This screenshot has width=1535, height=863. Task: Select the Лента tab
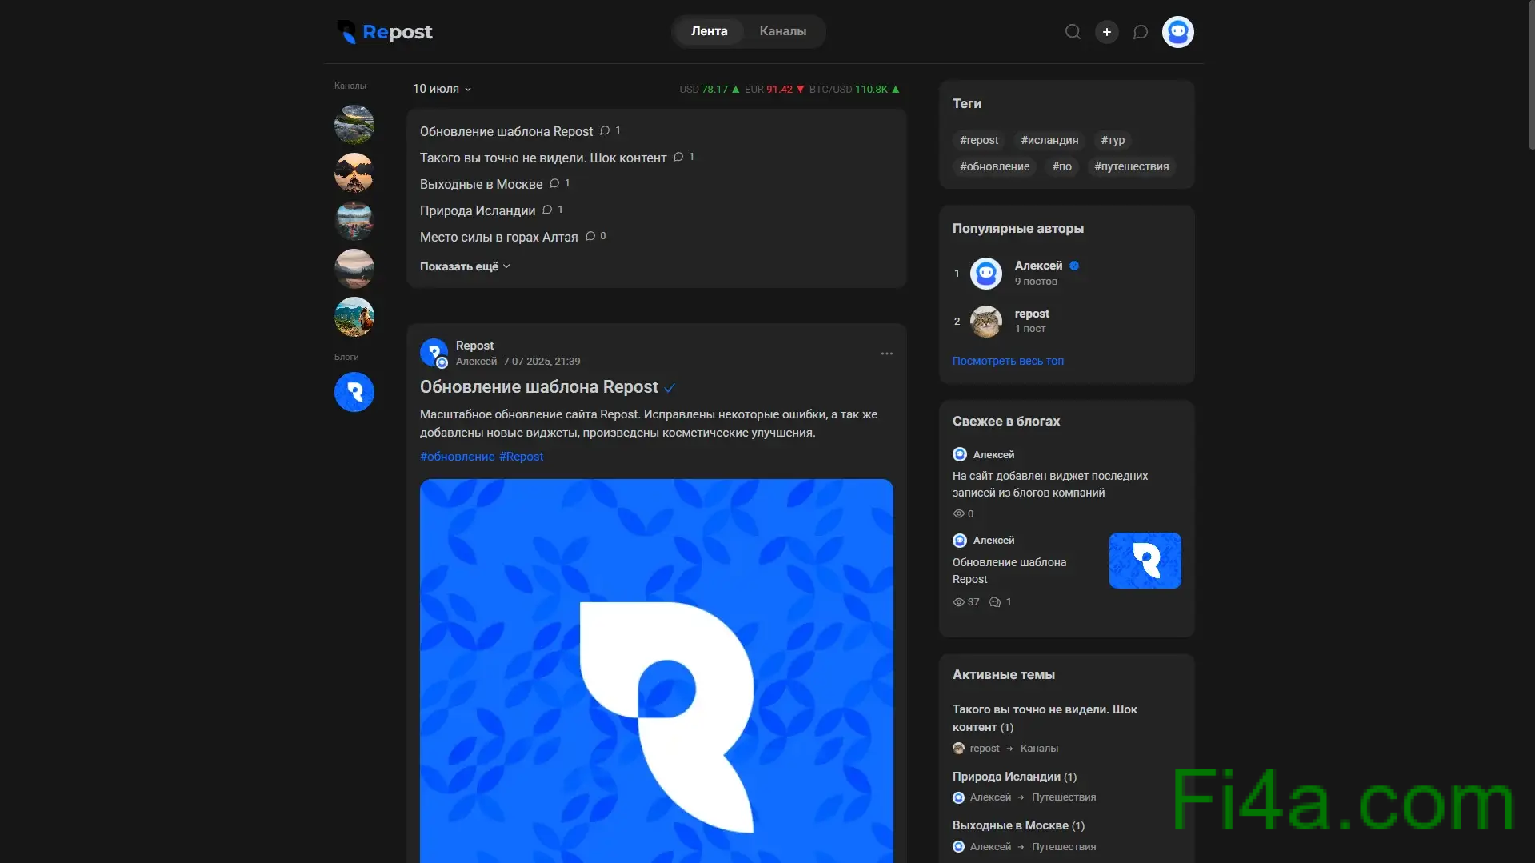(709, 31)
